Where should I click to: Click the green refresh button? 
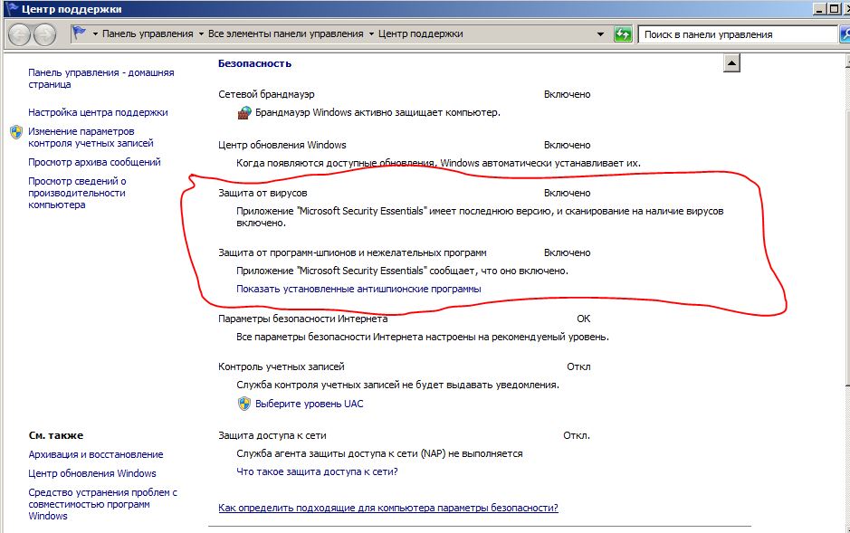tap(623, 34)
